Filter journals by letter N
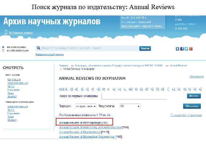Screen dimensions: 206x155 [136, 89]
